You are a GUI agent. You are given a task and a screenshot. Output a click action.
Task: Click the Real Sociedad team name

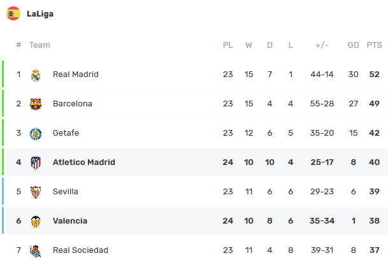[x=80, y=250]
